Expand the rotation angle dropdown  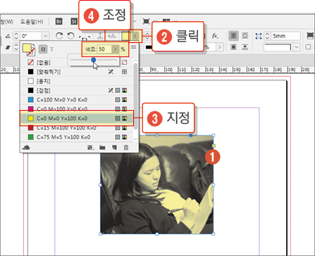click(x=46, y=36)
